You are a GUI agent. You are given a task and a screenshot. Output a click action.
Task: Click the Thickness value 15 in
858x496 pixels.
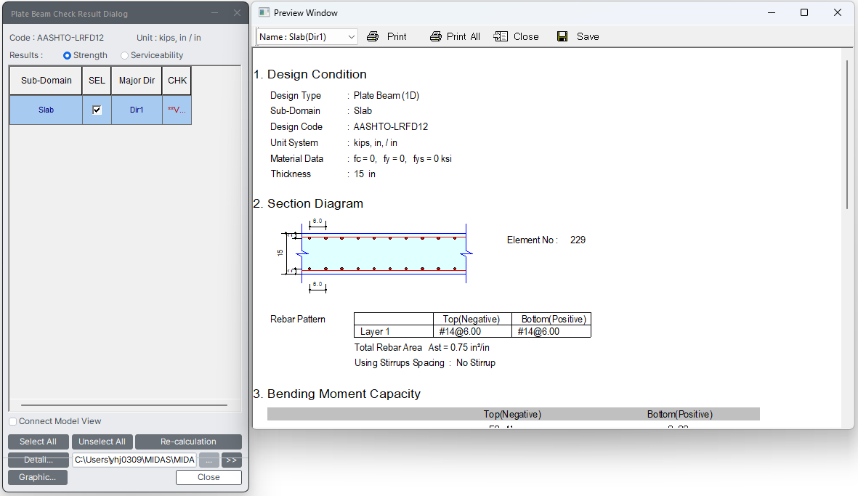pos(365,174)
